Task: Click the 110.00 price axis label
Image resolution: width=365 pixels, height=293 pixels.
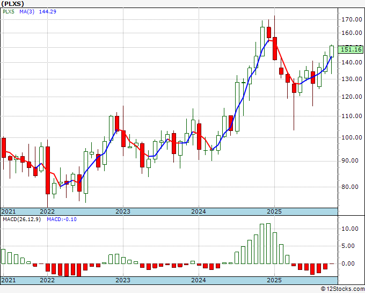Action: [x=352, y=116]
